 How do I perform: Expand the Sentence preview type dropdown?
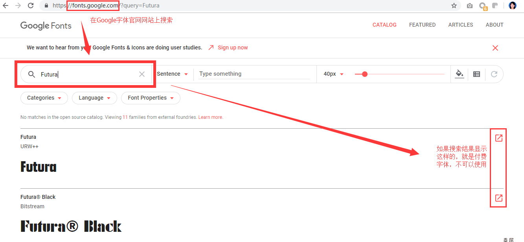(x=172, y=74)
